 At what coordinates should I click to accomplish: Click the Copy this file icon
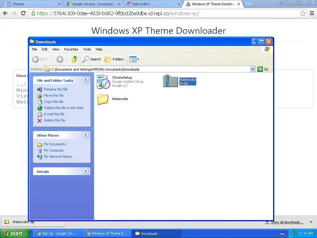tap(40, 102)
